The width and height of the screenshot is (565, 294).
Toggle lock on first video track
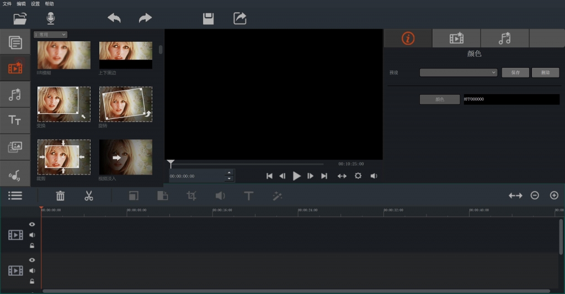[32, 246]
